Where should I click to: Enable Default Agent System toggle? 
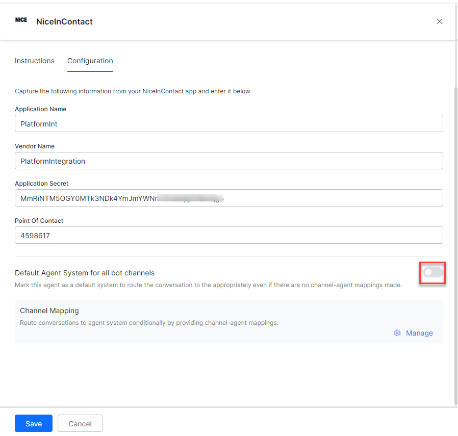click(x=432, y=273)
